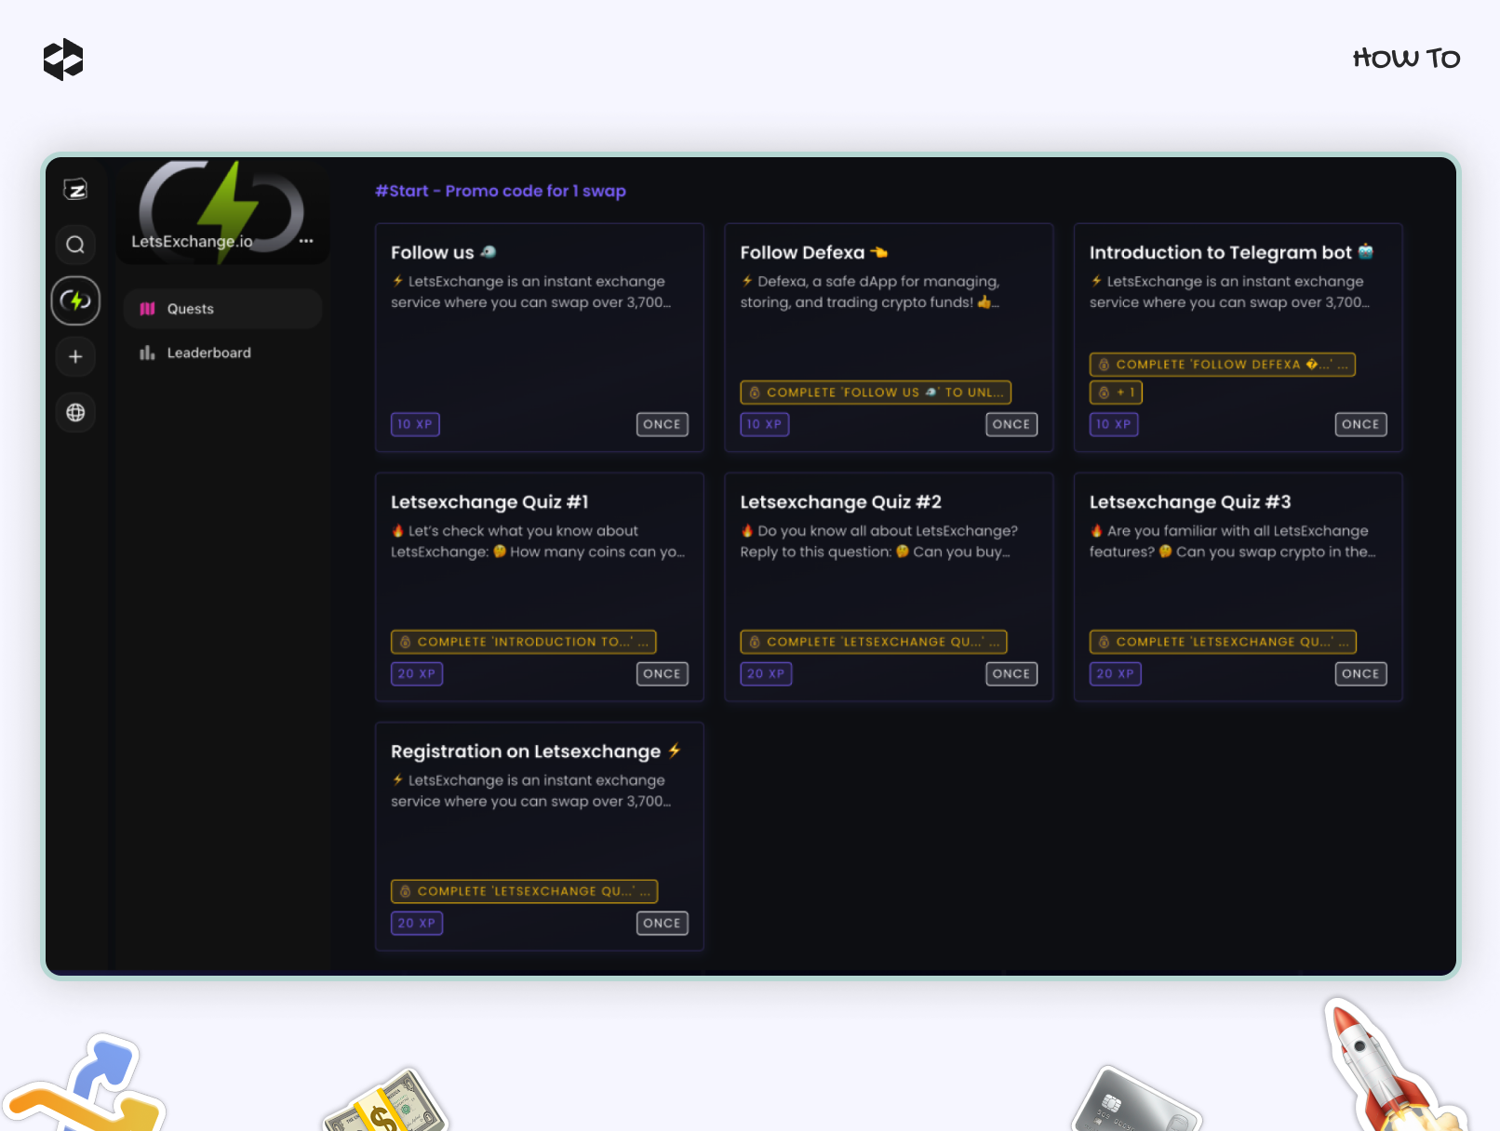Screen dimensions: 1500x1131
Task: Click the 20 XP badge on Quiz #1
Action: (x=417, y=673)
